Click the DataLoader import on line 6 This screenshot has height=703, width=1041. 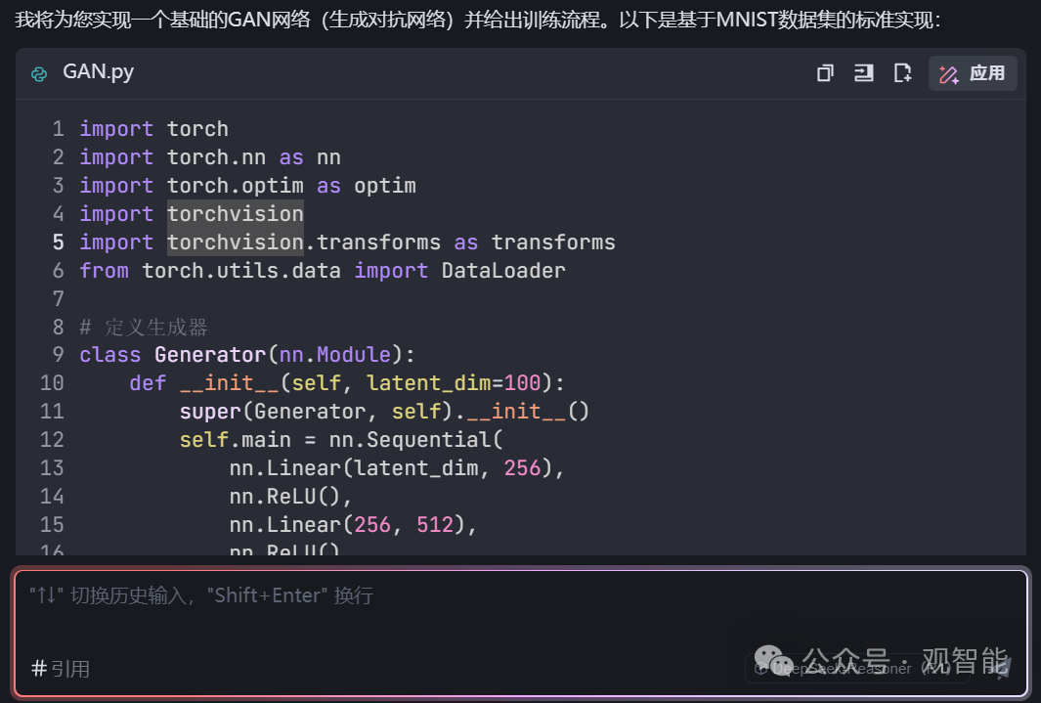[x=502, y=270]
